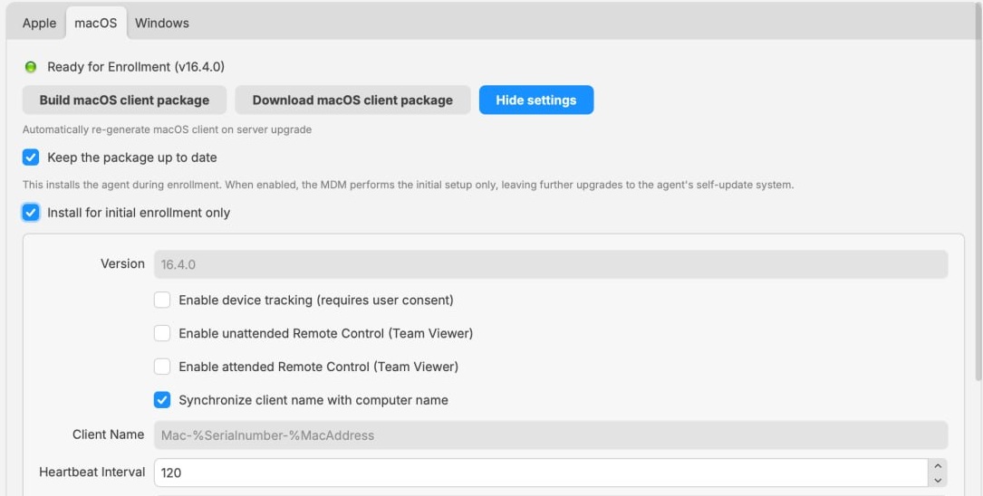This screenshot has width=983, height=496.
Task: Increase Heartbeat Interval with up arrow
Action: 937,466
